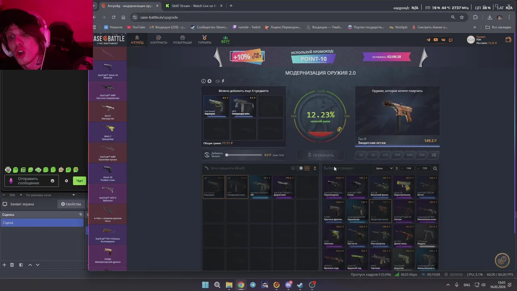Viewport: 517px width, 291px height.
Task: Switch my items to grid view icon
Action: click(x=307, y=168)
